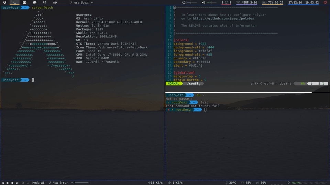The image size is (330, 185).
Task: Click the alert = #bd2c40 line
Action: click(x=188, y=65)
